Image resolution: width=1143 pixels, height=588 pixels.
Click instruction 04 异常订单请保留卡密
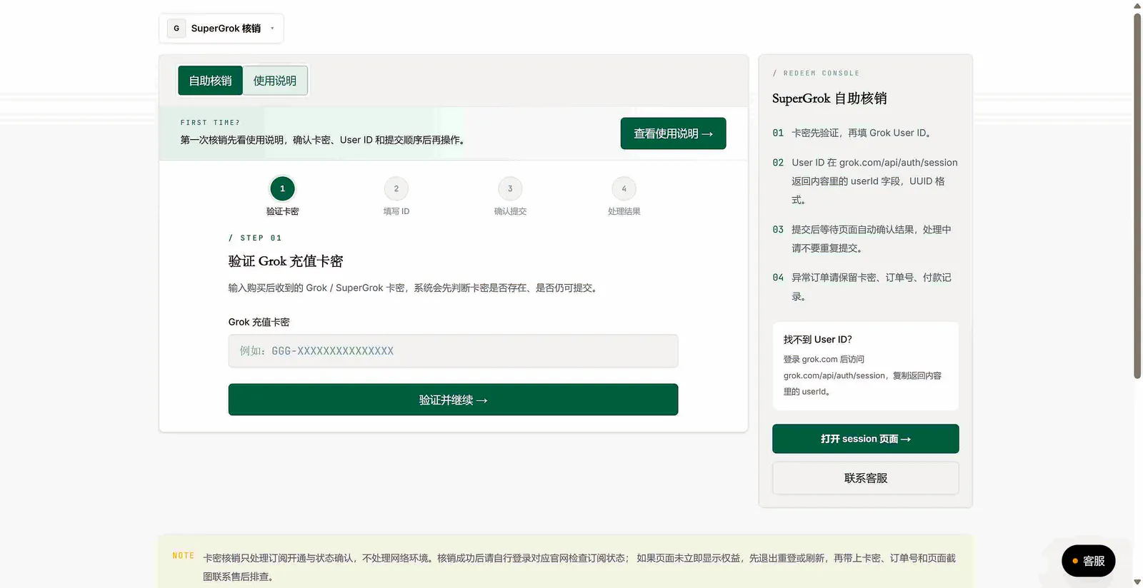[x=872, y=287]
